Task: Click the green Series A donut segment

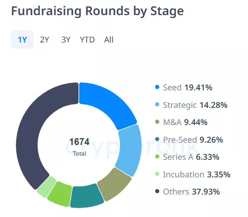Action: click(x=60, y=192)
